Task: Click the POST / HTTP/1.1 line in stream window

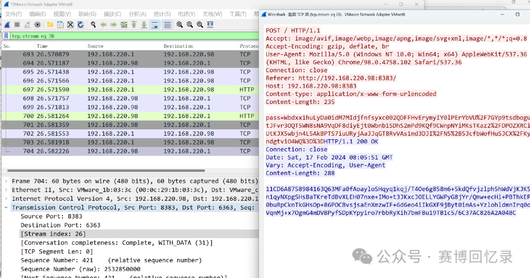Action: click(x=292, y=30)
